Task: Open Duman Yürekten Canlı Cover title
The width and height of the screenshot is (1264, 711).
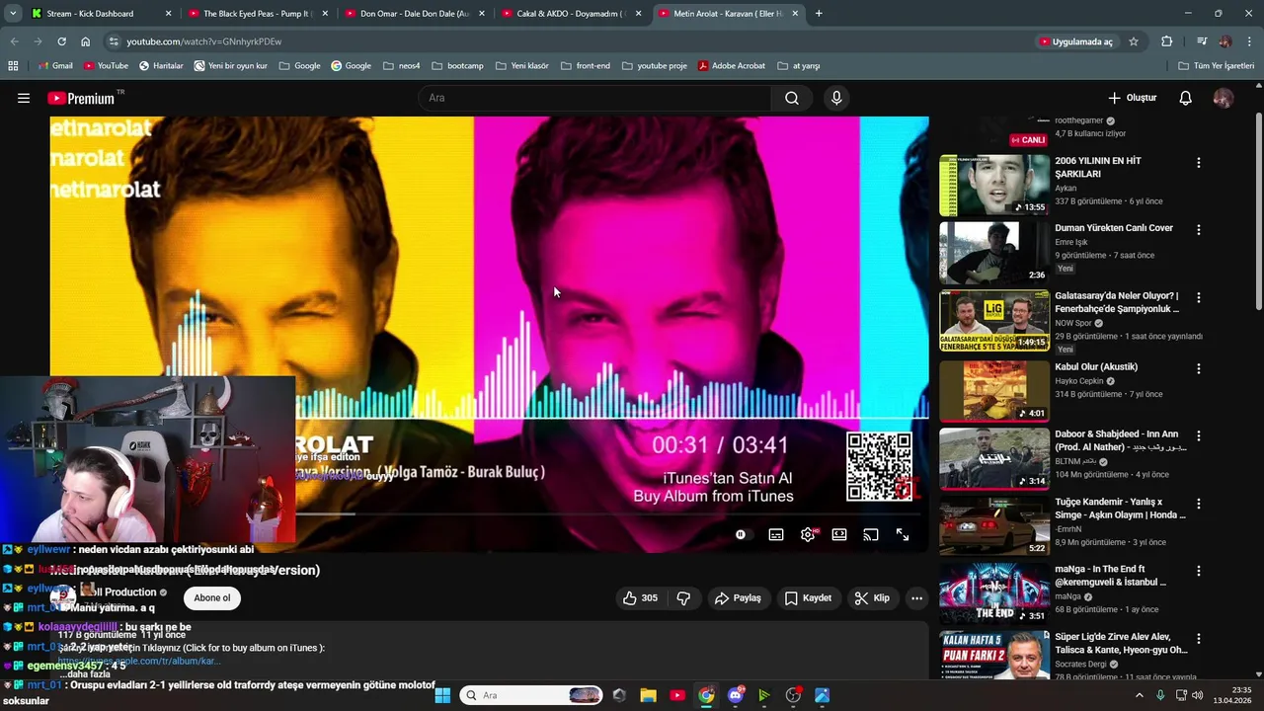Action: [x=1114, y=228]
